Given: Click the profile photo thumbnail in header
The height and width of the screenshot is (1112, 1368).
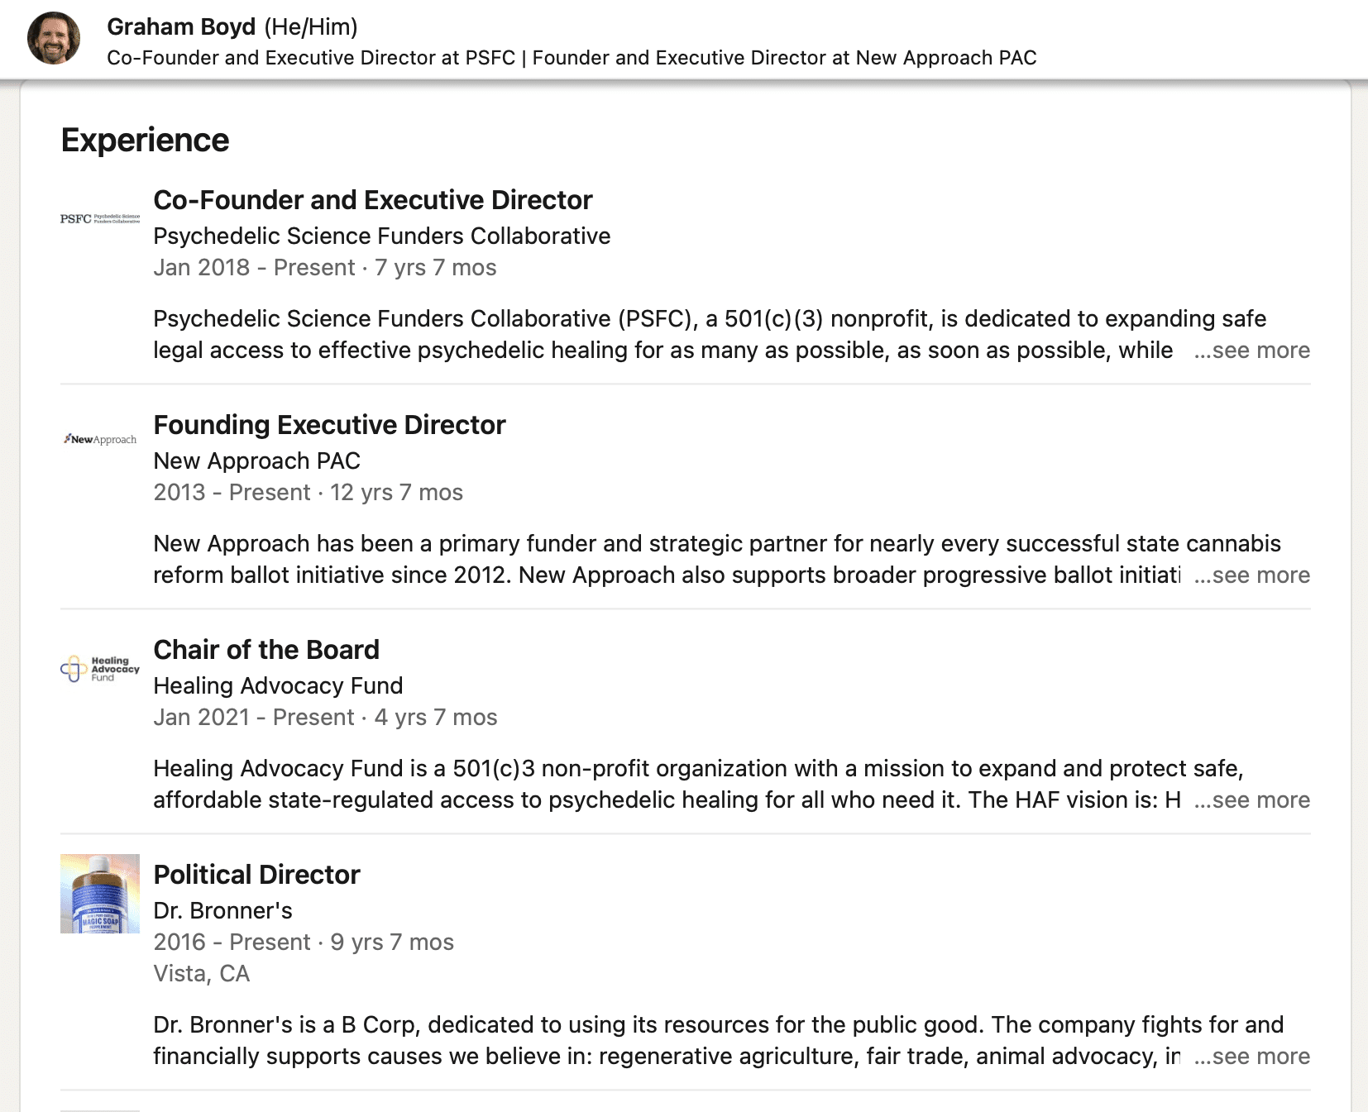Looking at the screenshot, I should [x=54, y=38].
